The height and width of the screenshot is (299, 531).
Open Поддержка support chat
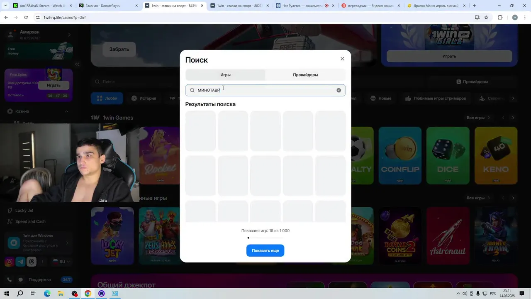click(39, 280)
